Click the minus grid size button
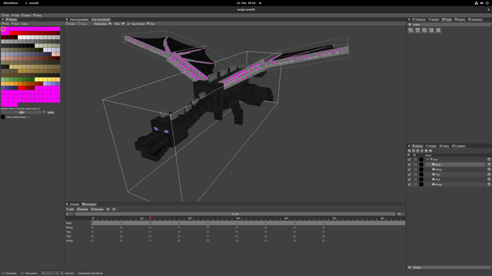 [57, 273]
